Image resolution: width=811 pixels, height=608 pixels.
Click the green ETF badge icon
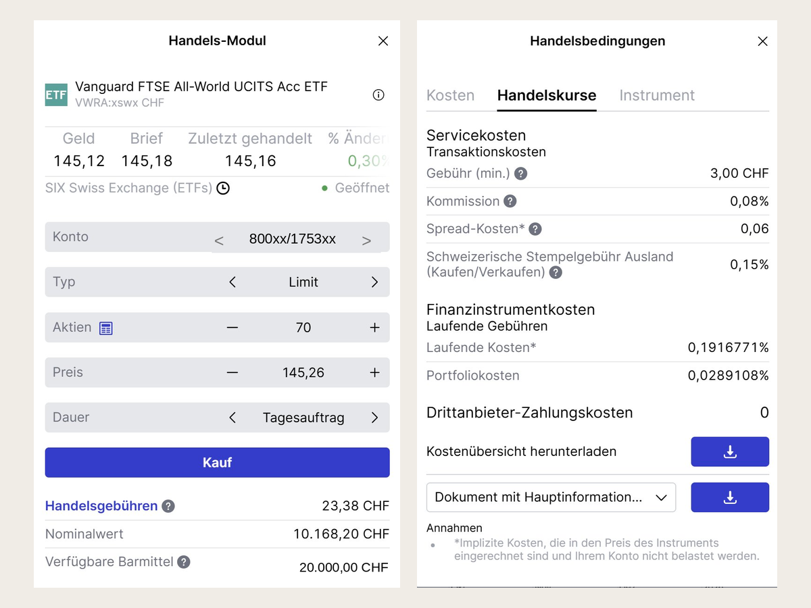click(56, 95)
